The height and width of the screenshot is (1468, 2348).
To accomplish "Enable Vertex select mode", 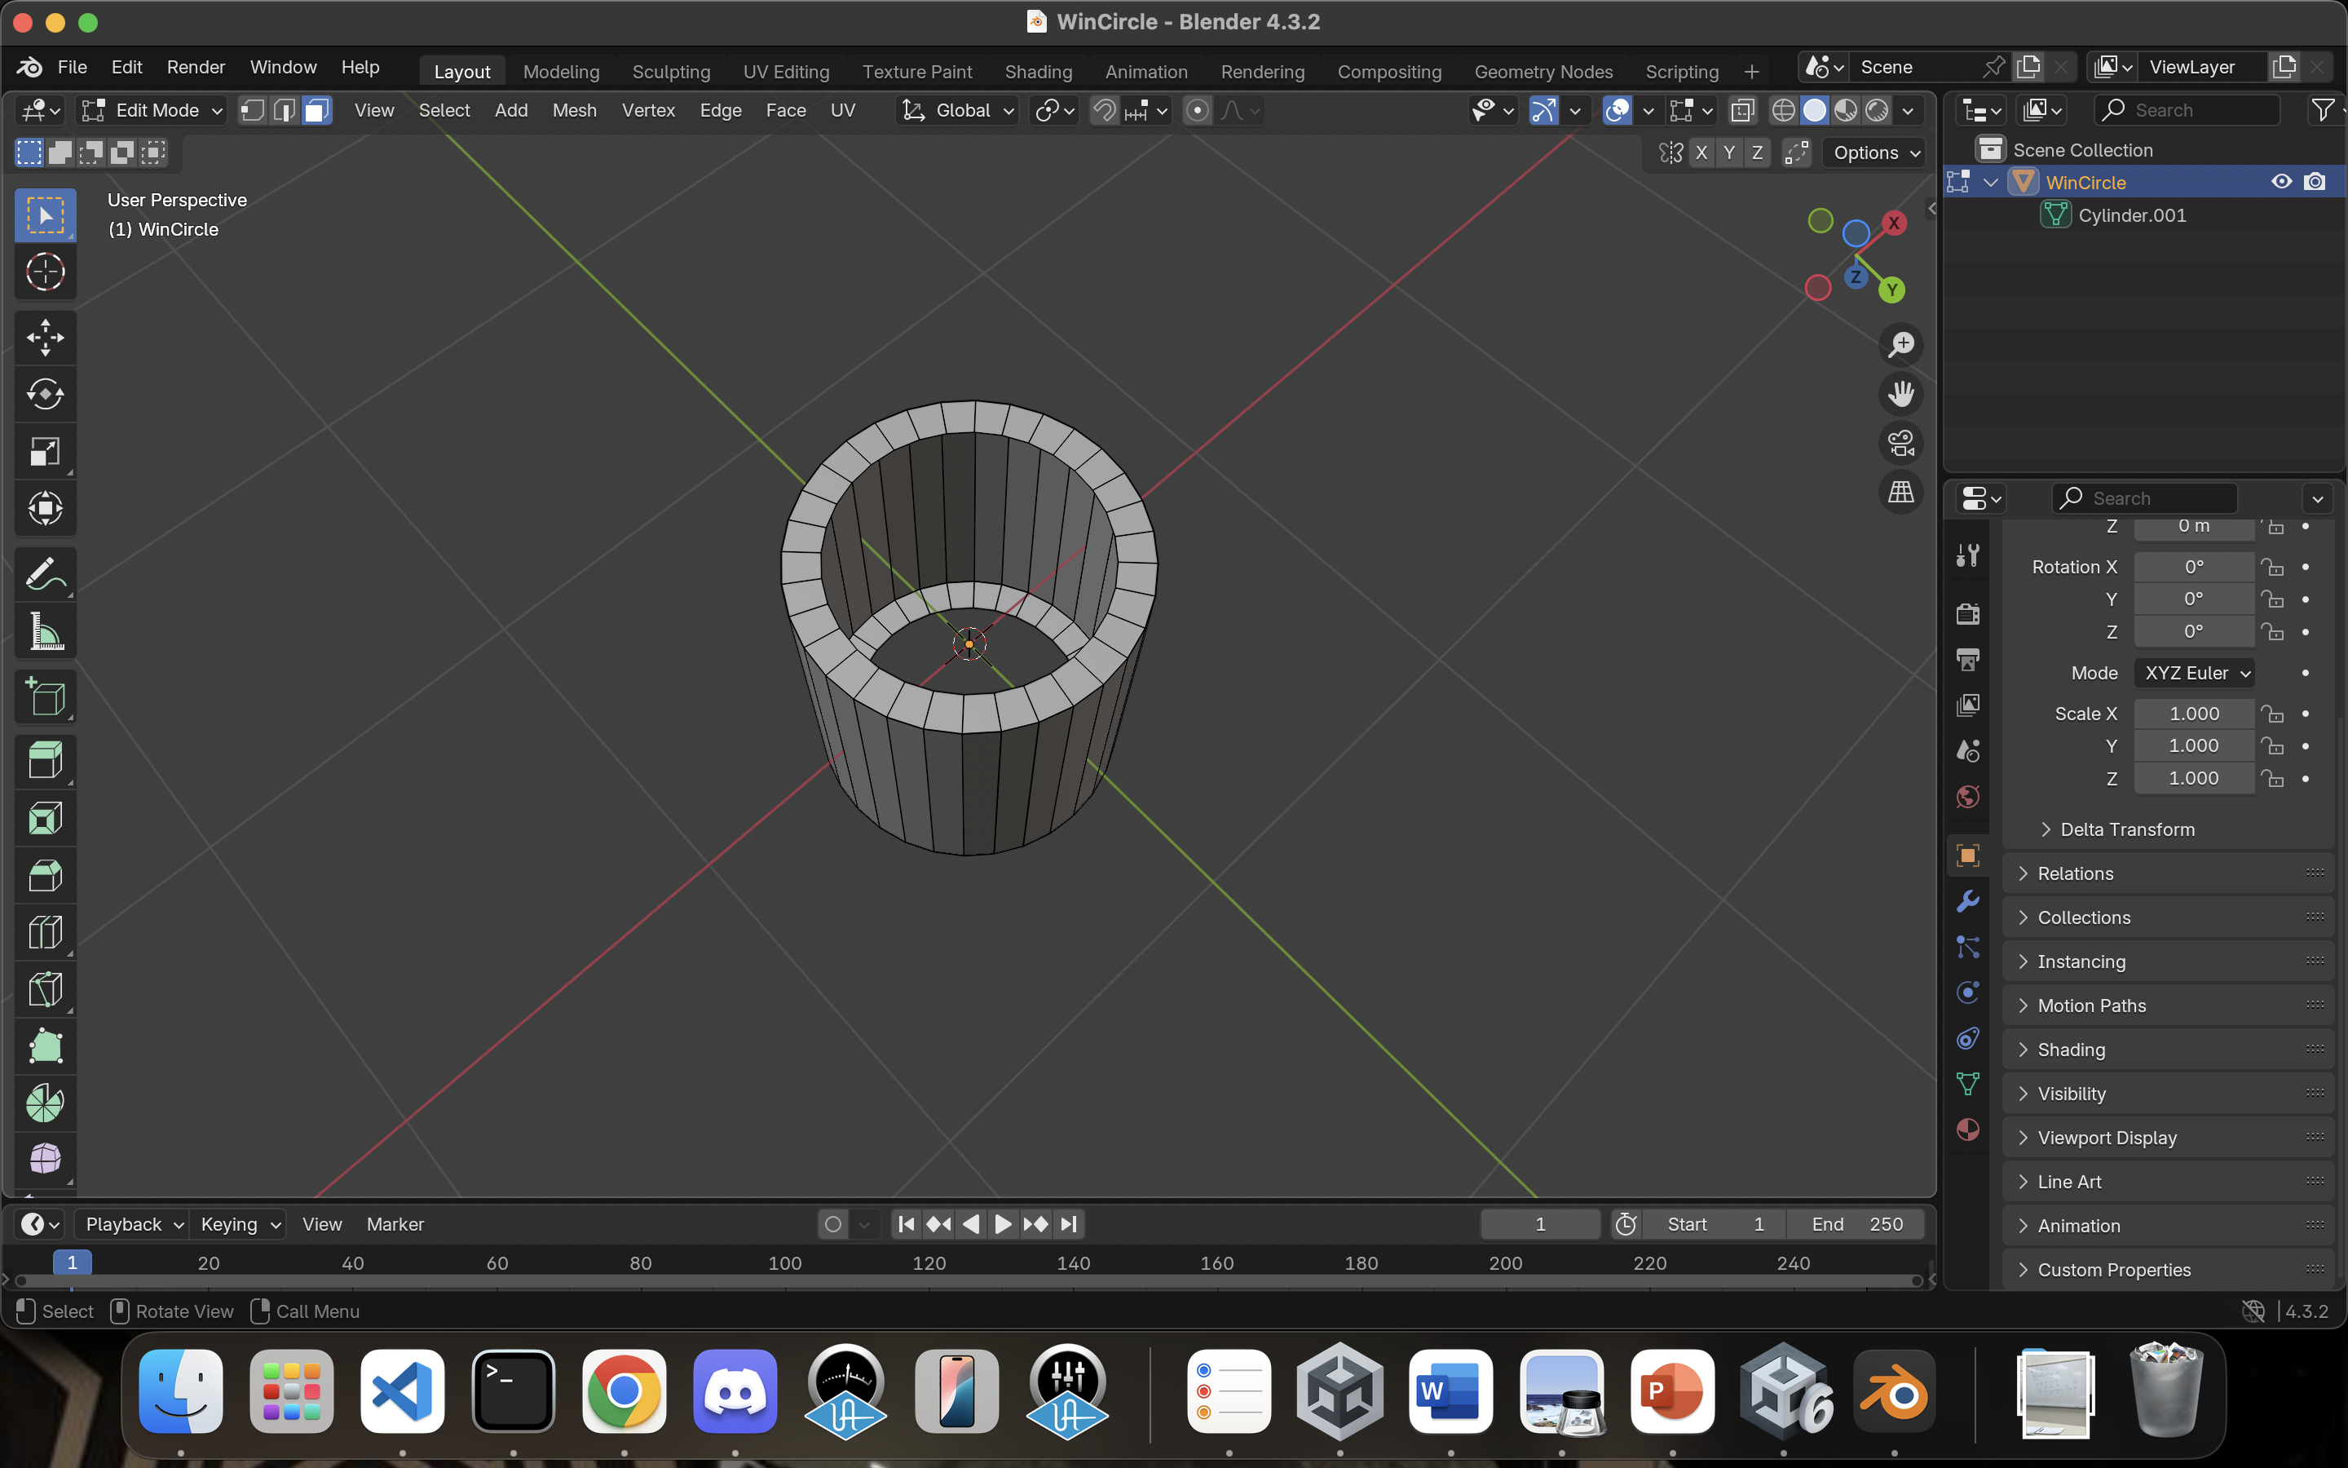I will (x=252, y=111).
